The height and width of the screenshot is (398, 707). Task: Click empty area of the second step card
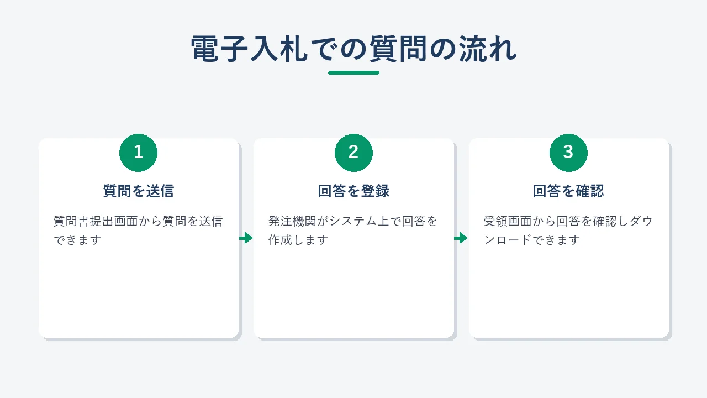point(353,293)
